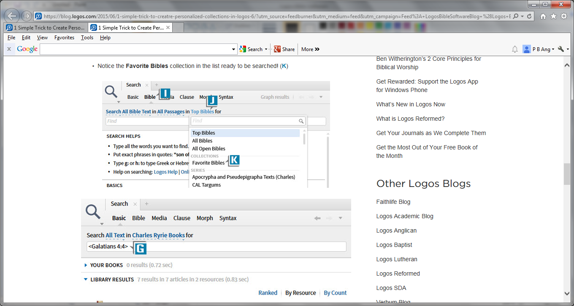Click the page scrollbar down arrow

coord(567,294)
